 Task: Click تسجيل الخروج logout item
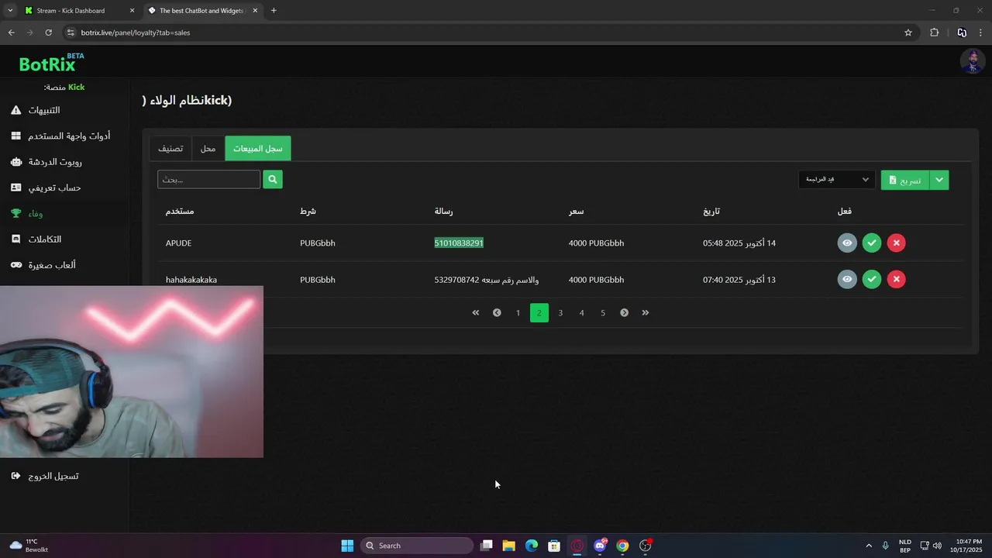[45, 476]
